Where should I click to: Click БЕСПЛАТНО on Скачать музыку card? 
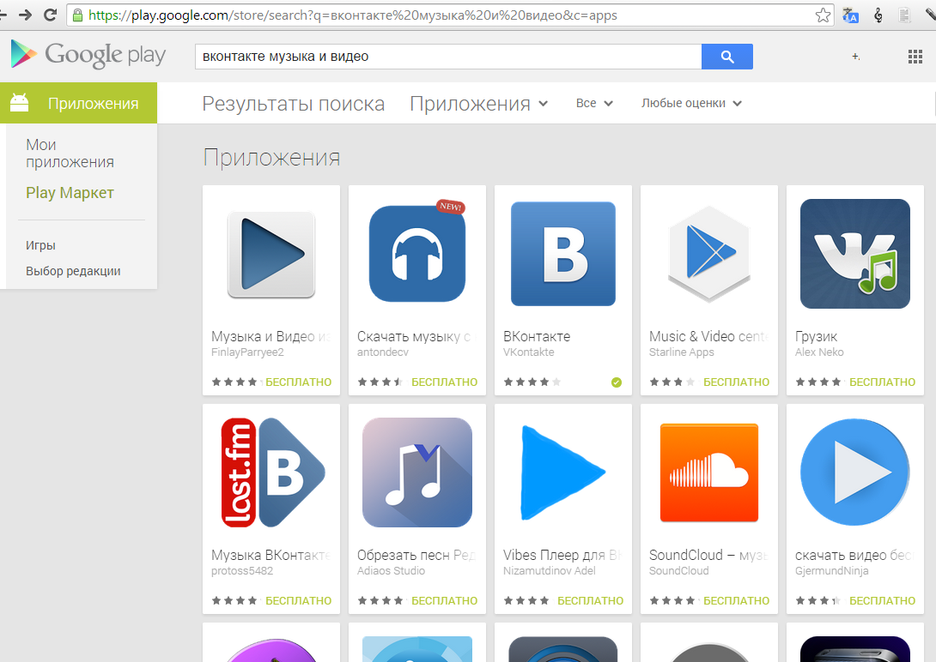point(445,382)
